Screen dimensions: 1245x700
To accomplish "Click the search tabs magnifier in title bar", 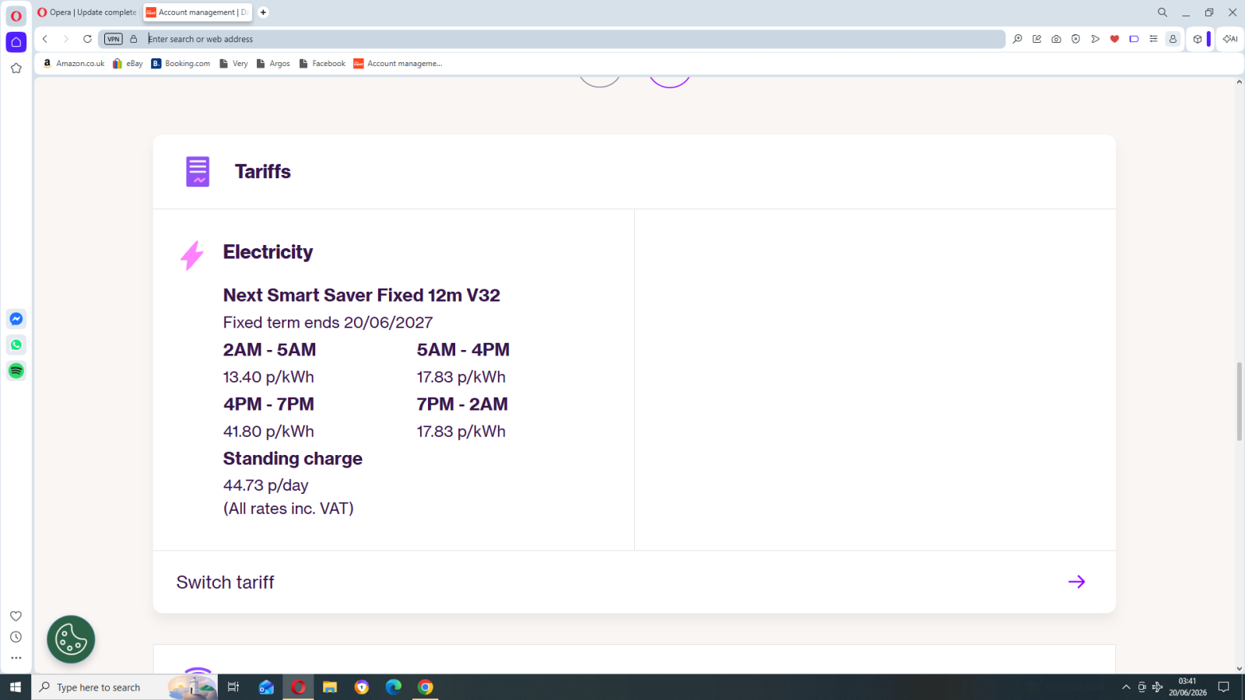I will pos(1163,12).
